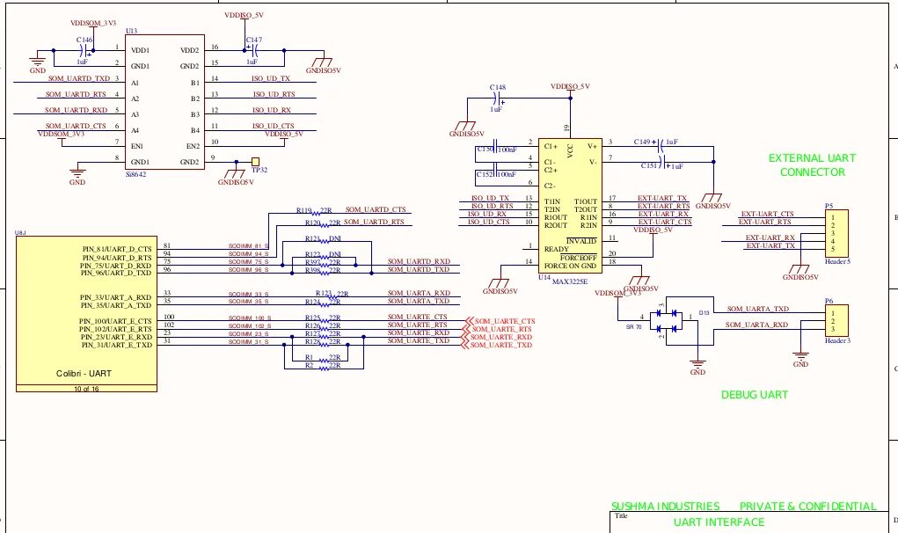898x533 pixels.
Task: Select the R122 DNI resistor
Action: coord(325,257)
